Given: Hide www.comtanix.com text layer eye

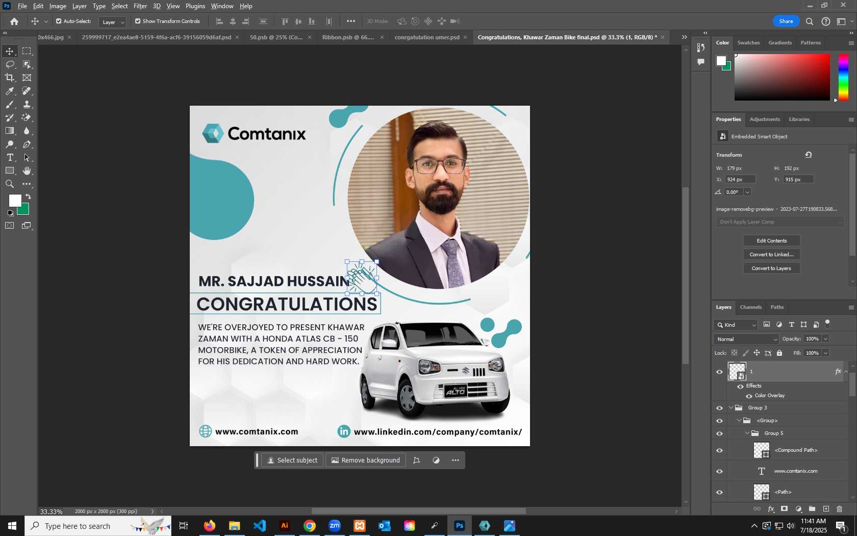Looking at the screenshot, I should tap(719, 471).
